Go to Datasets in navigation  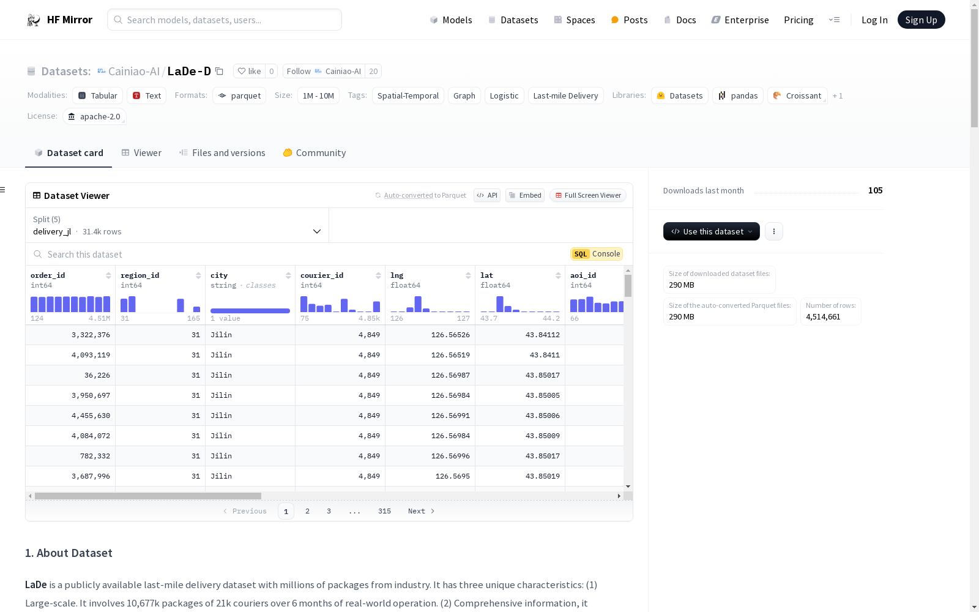point(513,20)
